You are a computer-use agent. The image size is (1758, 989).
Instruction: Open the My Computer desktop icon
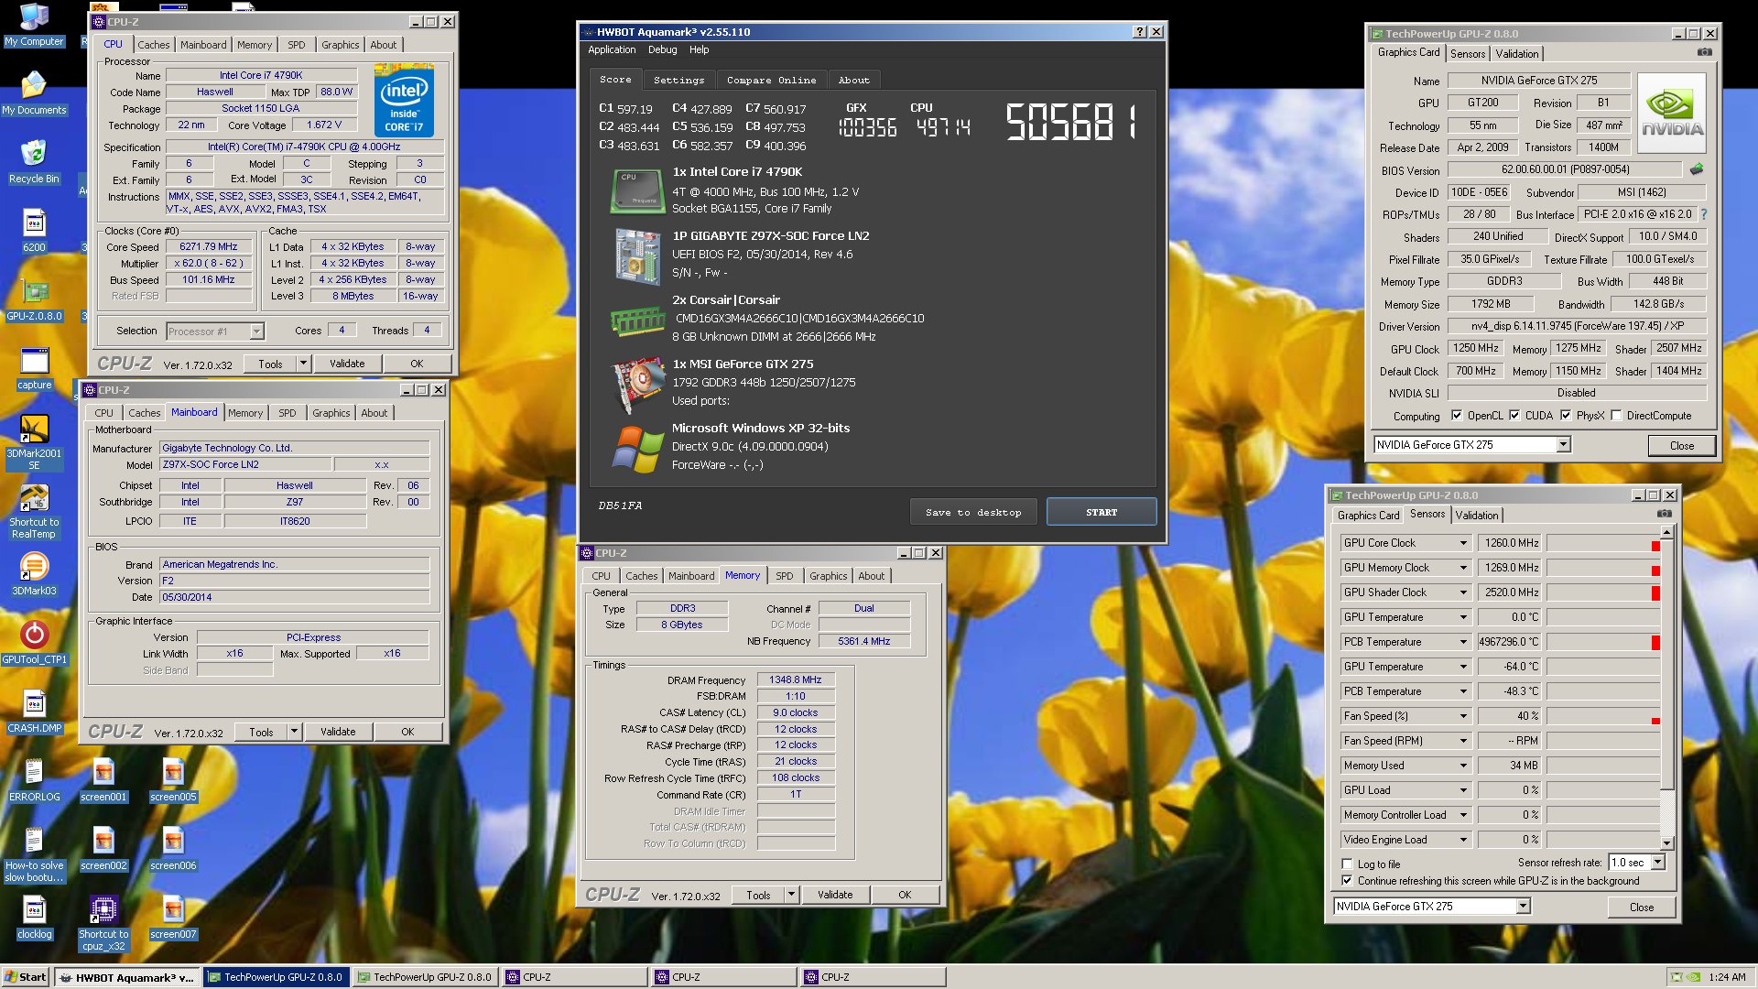pos(34,25)
